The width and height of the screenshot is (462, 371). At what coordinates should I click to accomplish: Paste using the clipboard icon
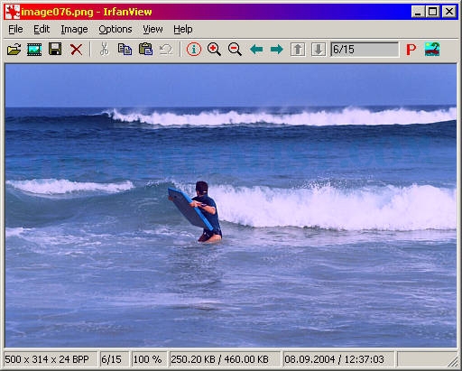(145, 49)
